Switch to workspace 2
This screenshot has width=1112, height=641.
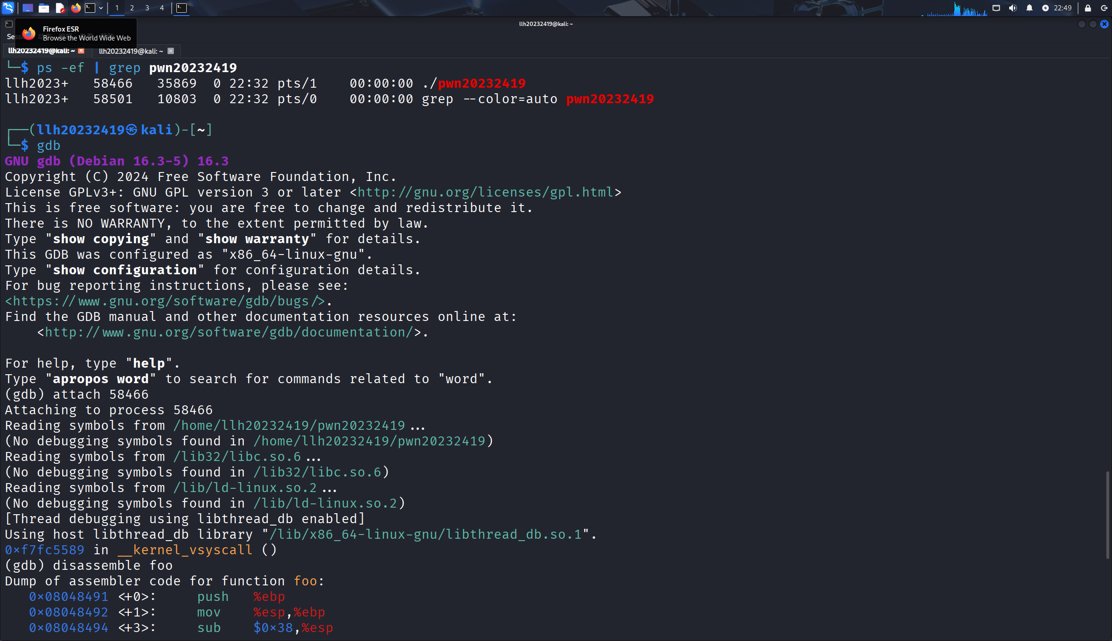click(132, 8)
